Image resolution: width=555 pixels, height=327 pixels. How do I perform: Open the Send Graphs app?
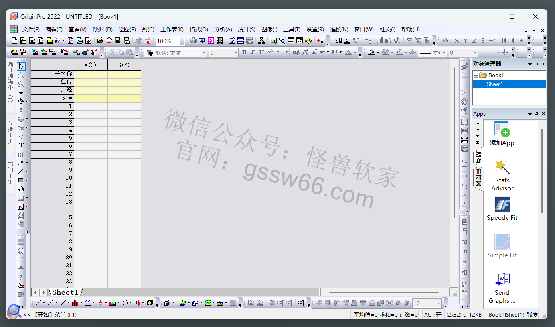click(x=502, y=288)
